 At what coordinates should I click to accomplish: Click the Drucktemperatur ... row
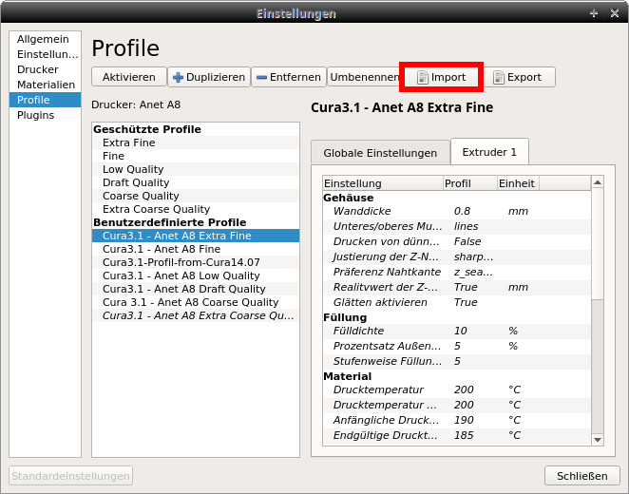(456, 406)
